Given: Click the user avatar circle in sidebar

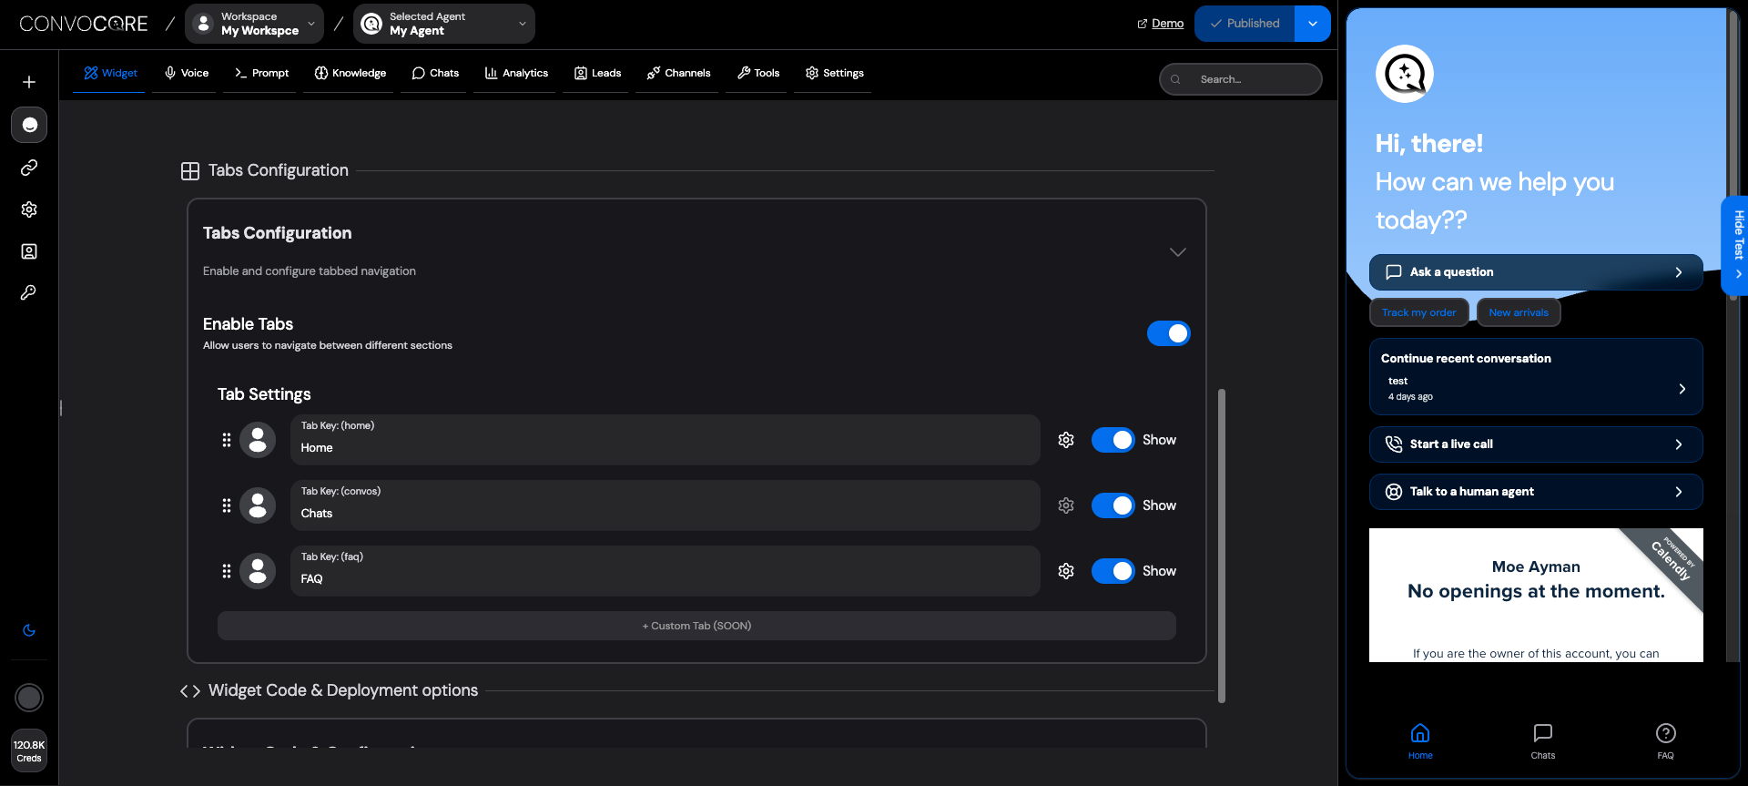Looking at the screenshot, I should (29, 698).
